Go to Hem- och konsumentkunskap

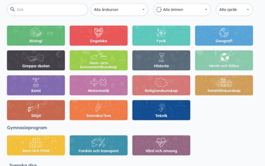(x=99, y=60)
